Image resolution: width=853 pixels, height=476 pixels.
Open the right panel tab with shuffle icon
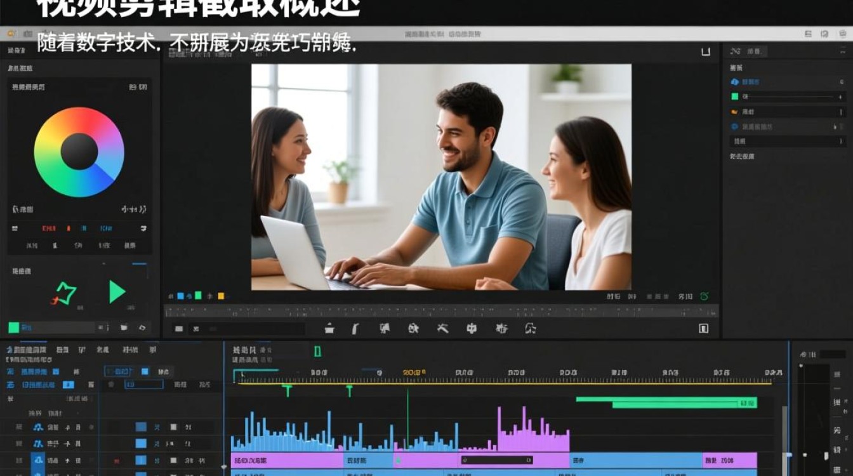click(x=748, y=51)
